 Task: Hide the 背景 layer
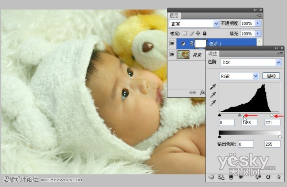172,54
